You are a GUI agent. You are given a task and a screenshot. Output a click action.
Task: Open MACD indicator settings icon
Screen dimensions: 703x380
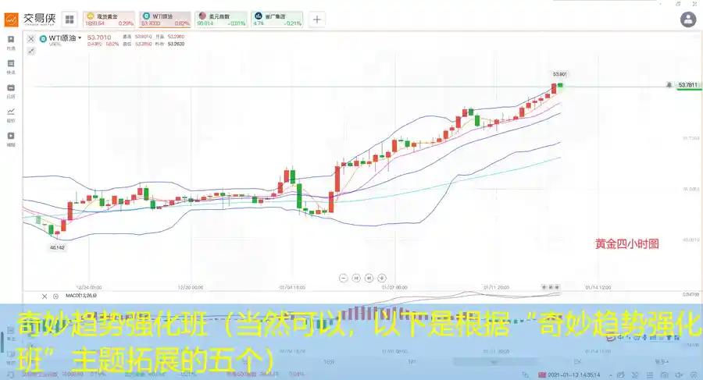(x=55, y=297)
